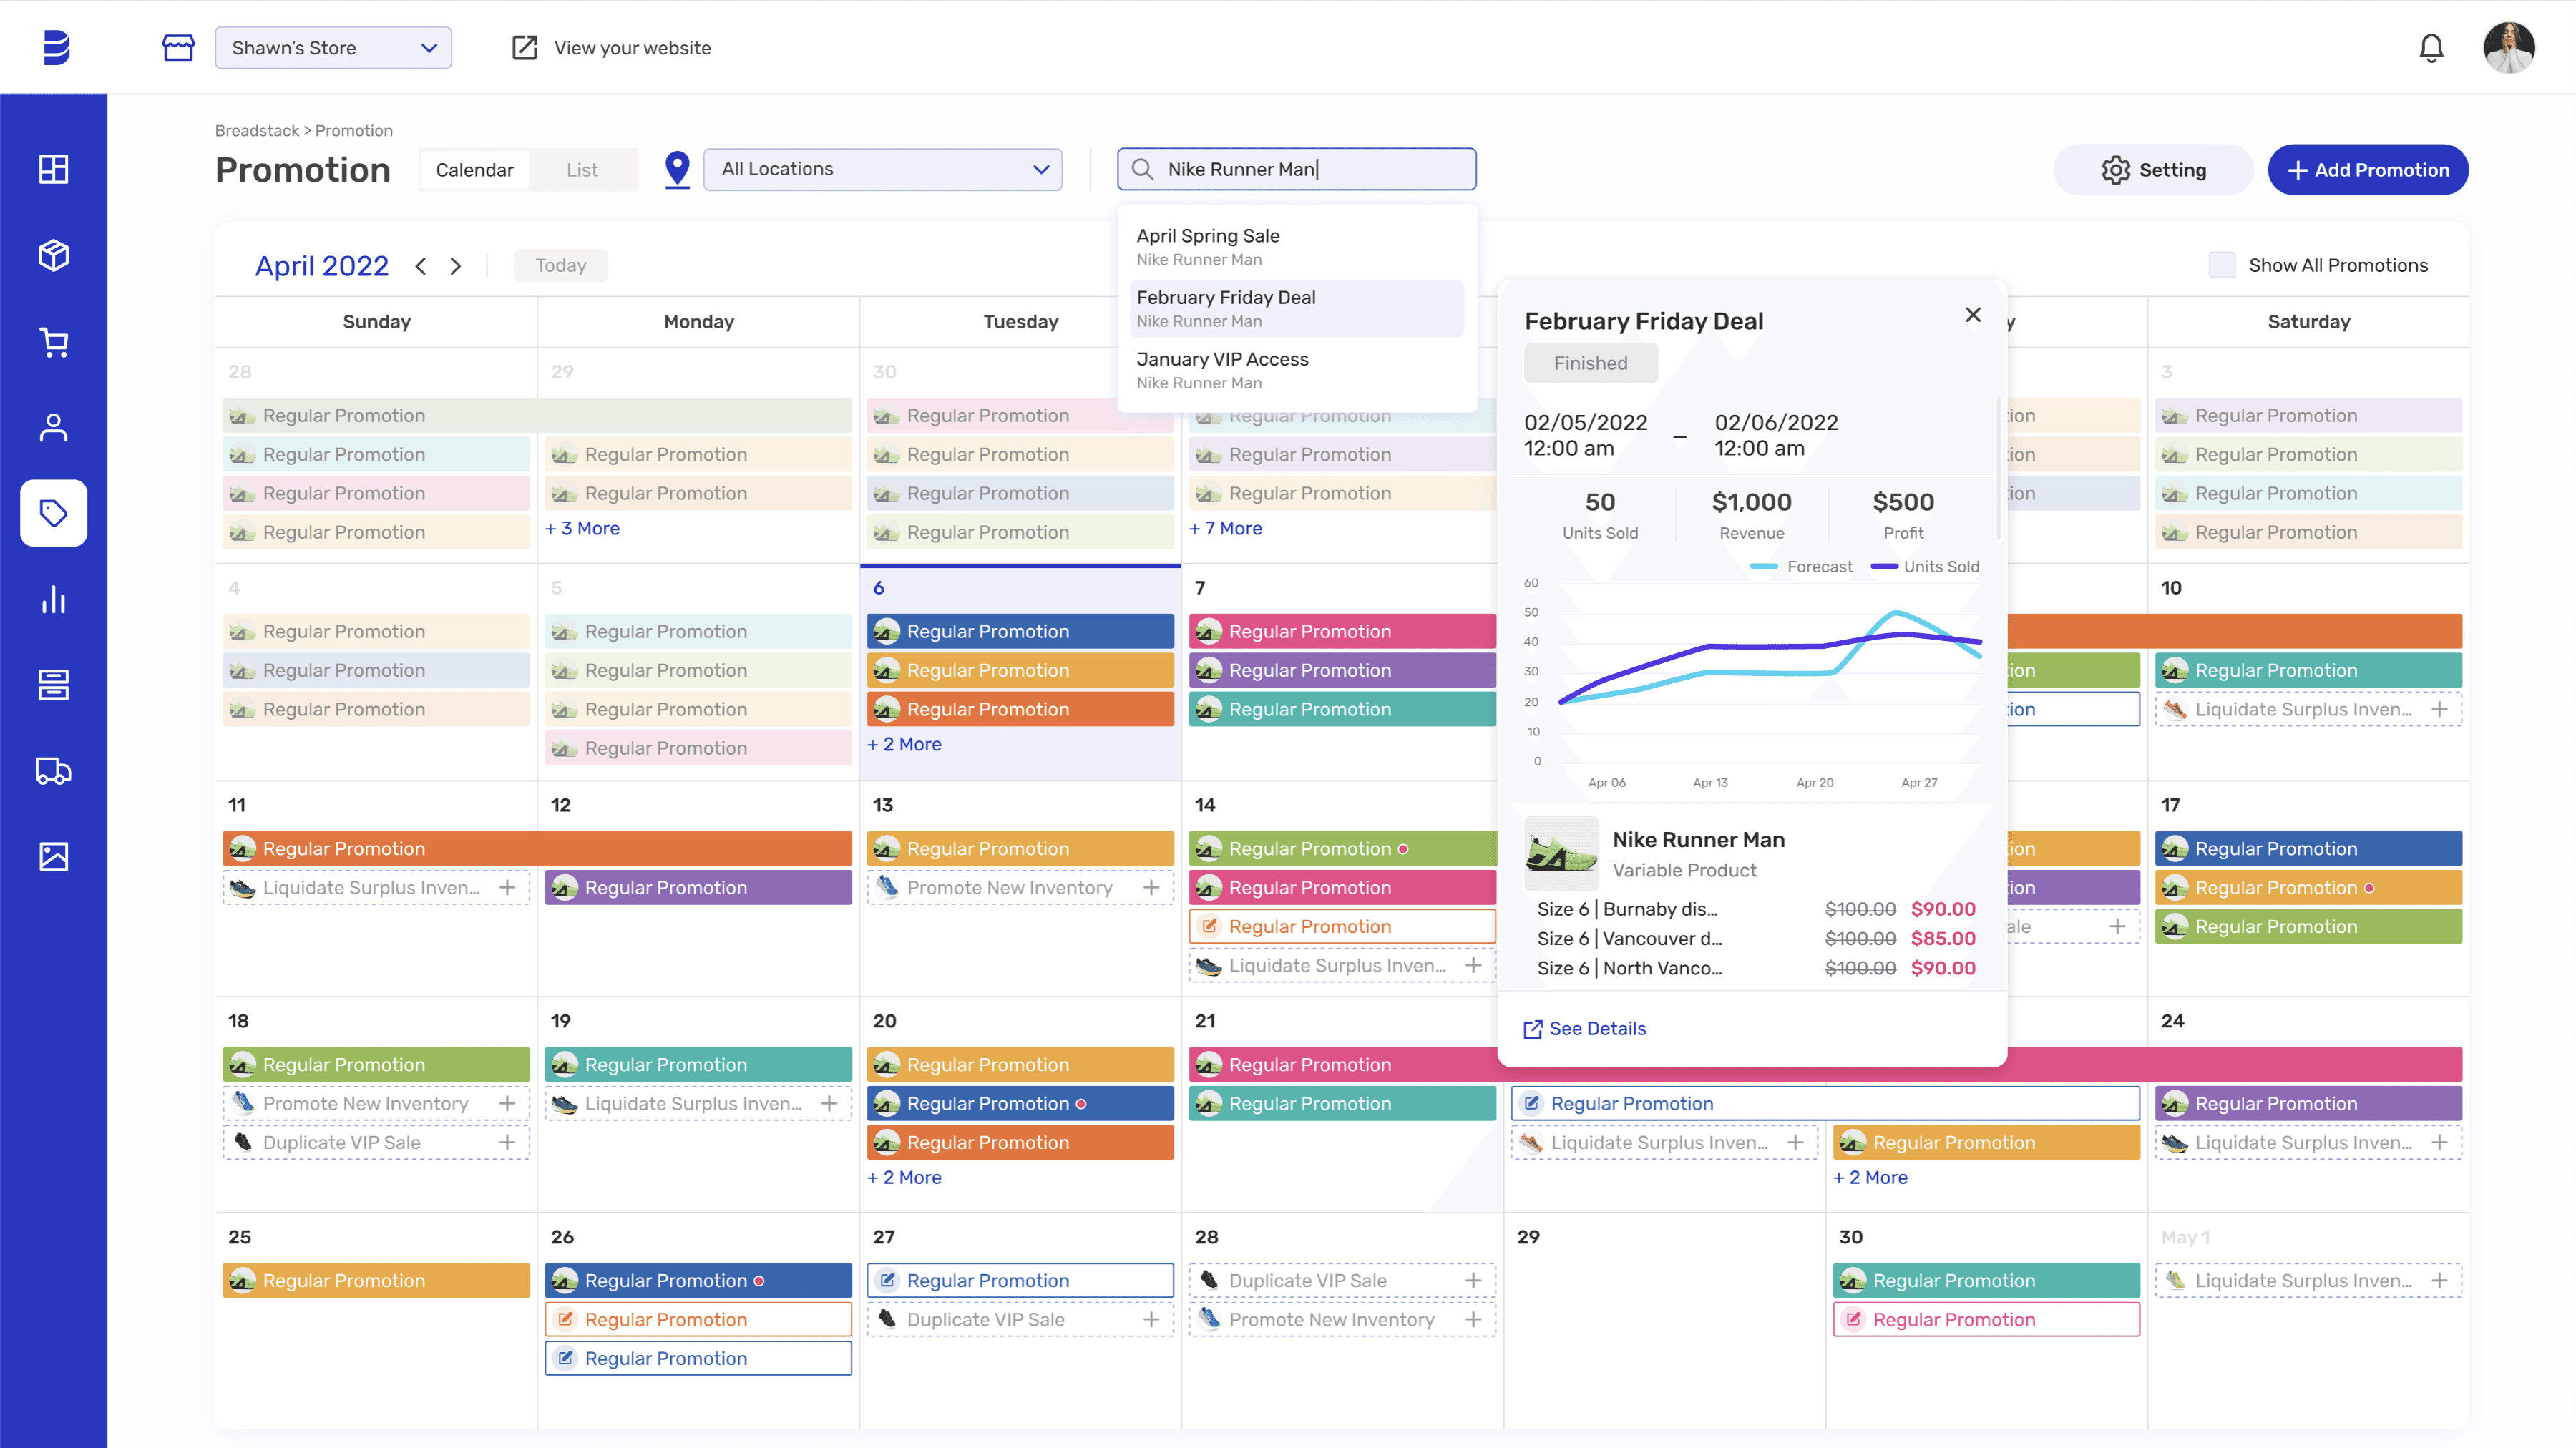
Task: Open the Media image icon in sidebar
Action: click(53, 856)
